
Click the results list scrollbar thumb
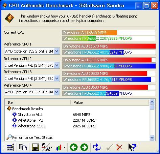152,107
